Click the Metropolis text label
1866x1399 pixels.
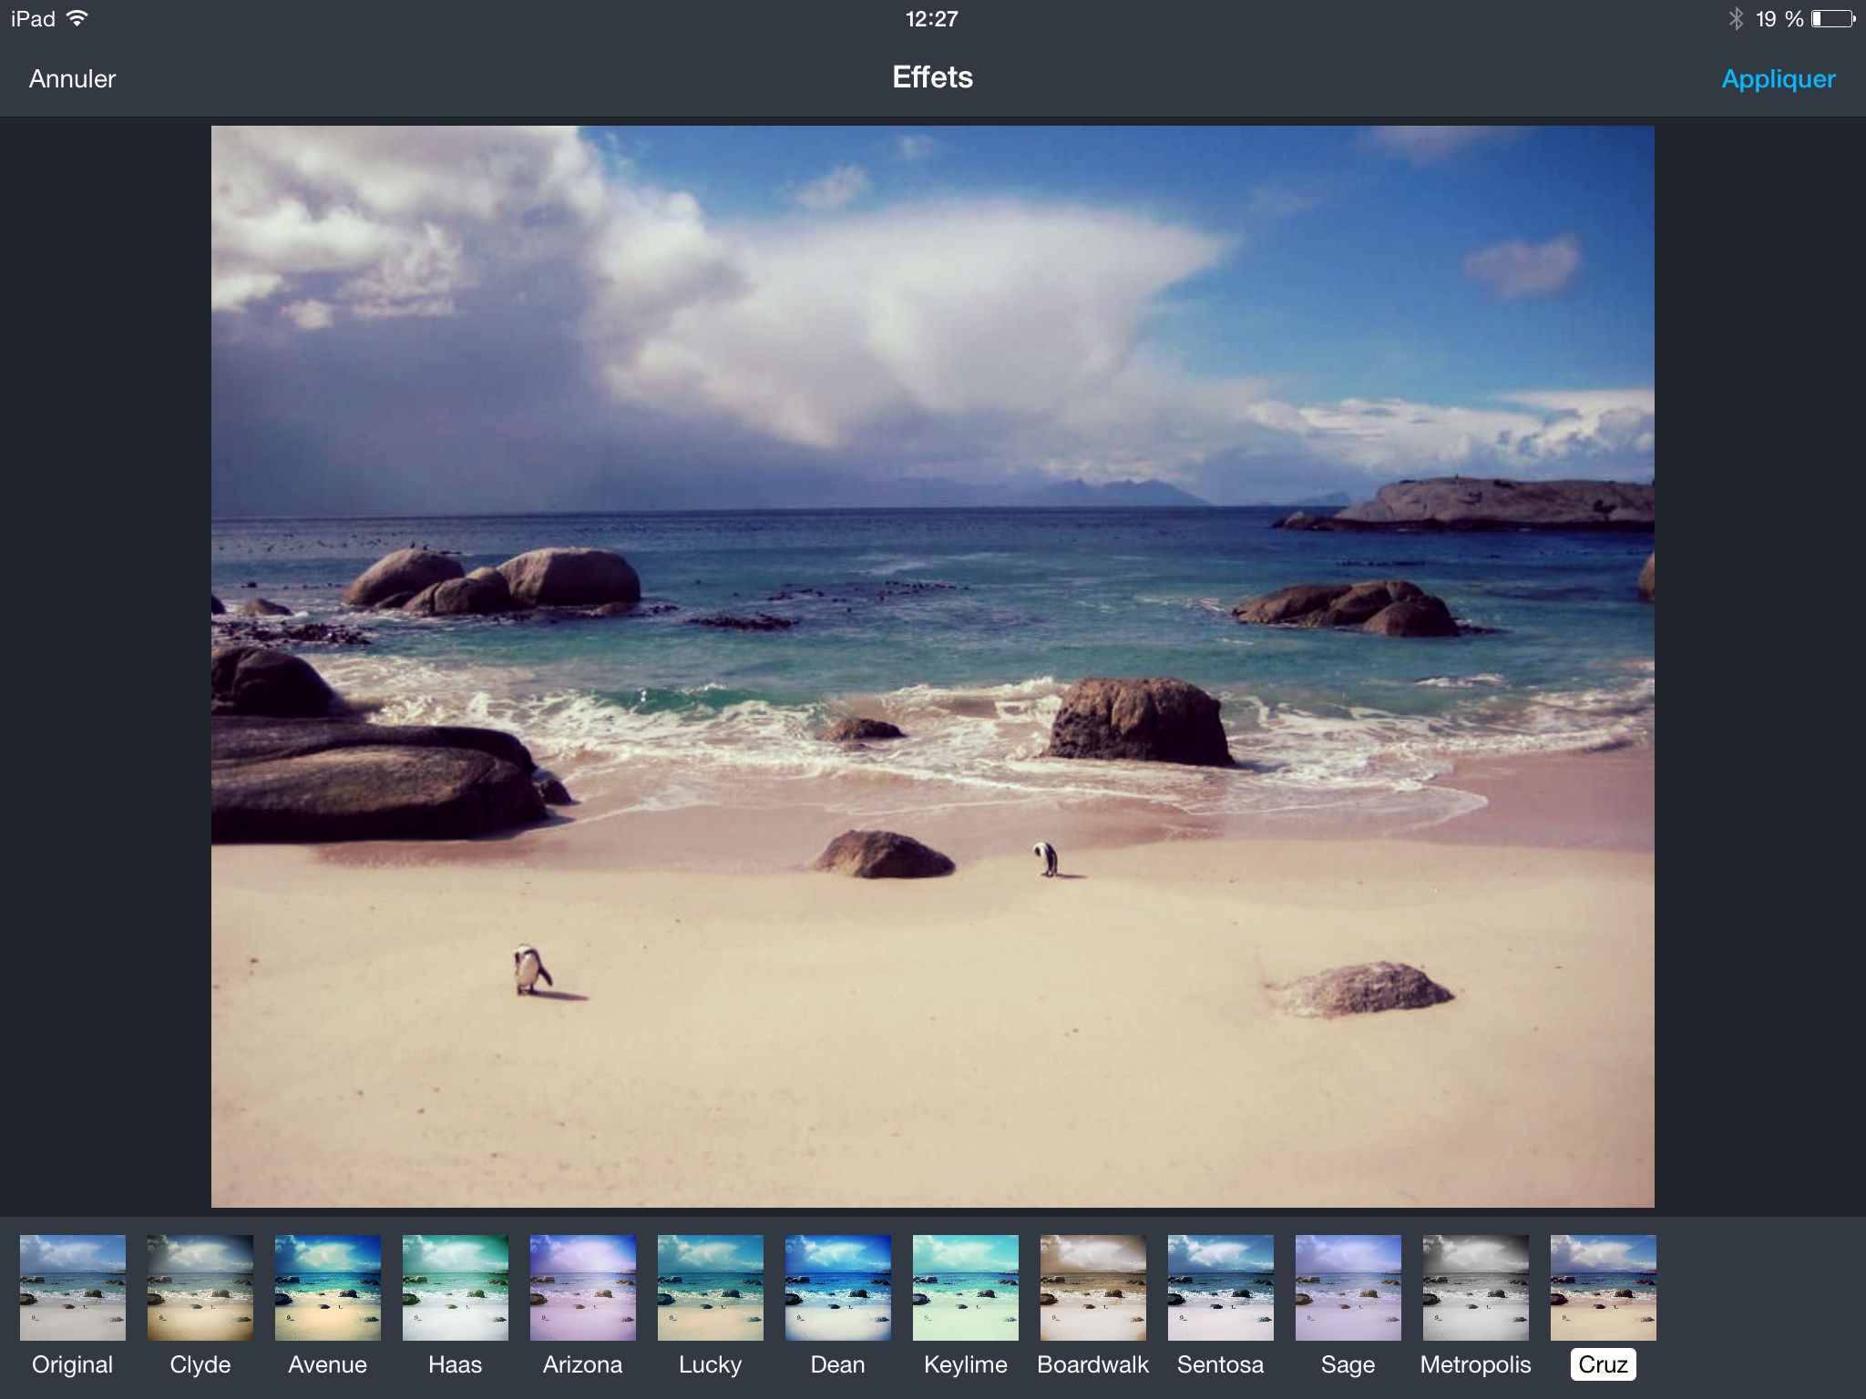click(x=1475, y=1364)
